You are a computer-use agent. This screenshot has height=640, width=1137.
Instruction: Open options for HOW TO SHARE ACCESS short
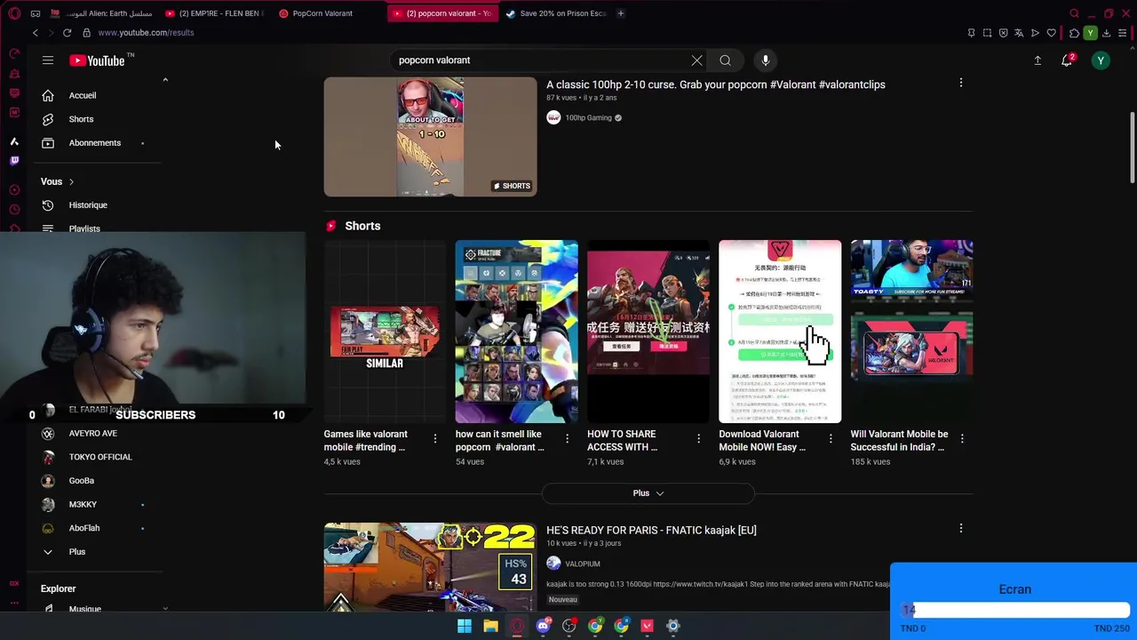tap(698, 438)
